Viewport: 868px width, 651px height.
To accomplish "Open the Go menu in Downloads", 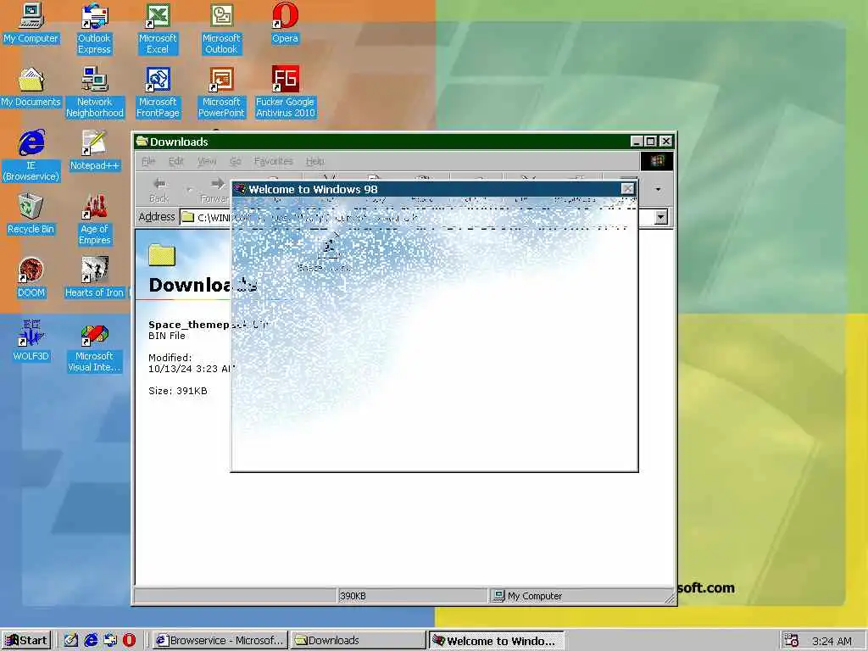I will point(236,161).
